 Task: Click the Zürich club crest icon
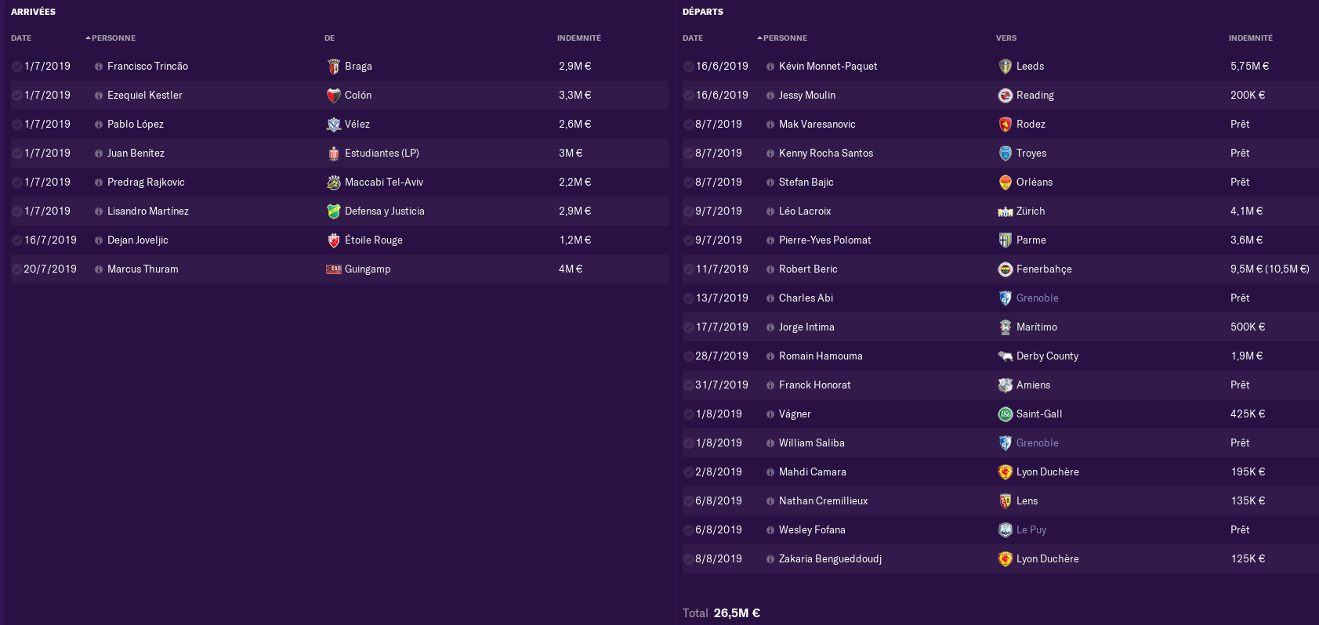tap(1006, 211)
